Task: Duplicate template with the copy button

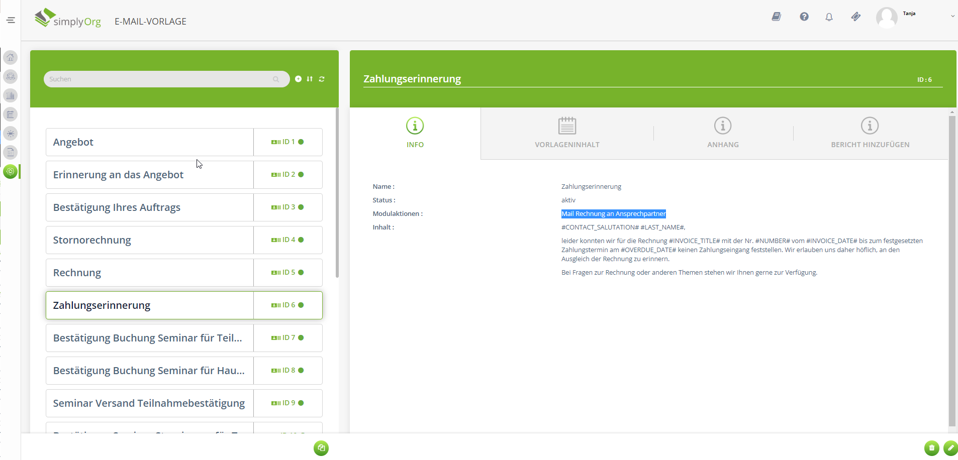Action: 321,448
